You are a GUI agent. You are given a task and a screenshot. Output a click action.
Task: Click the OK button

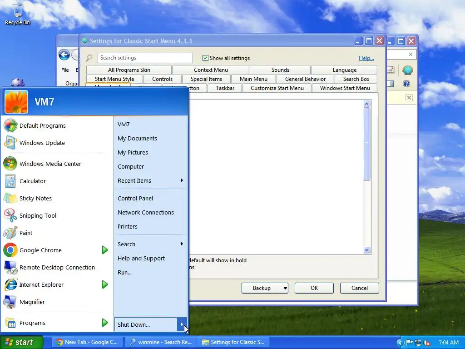(314, 288)
